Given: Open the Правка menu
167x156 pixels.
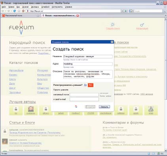Looking at the screenshot, I should pyautogui.click(x=11, y=7).
